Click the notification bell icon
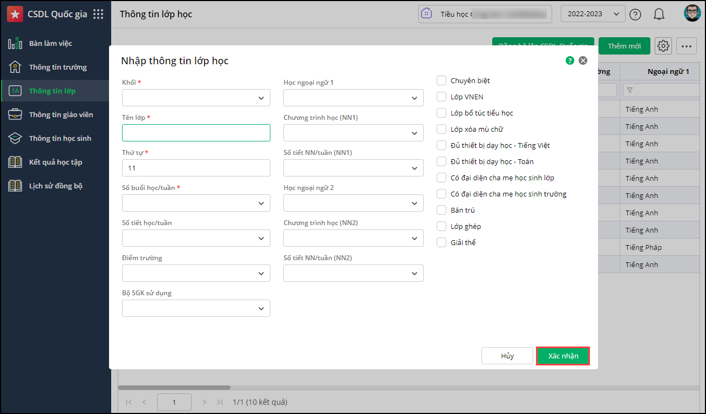 point(659,15)
